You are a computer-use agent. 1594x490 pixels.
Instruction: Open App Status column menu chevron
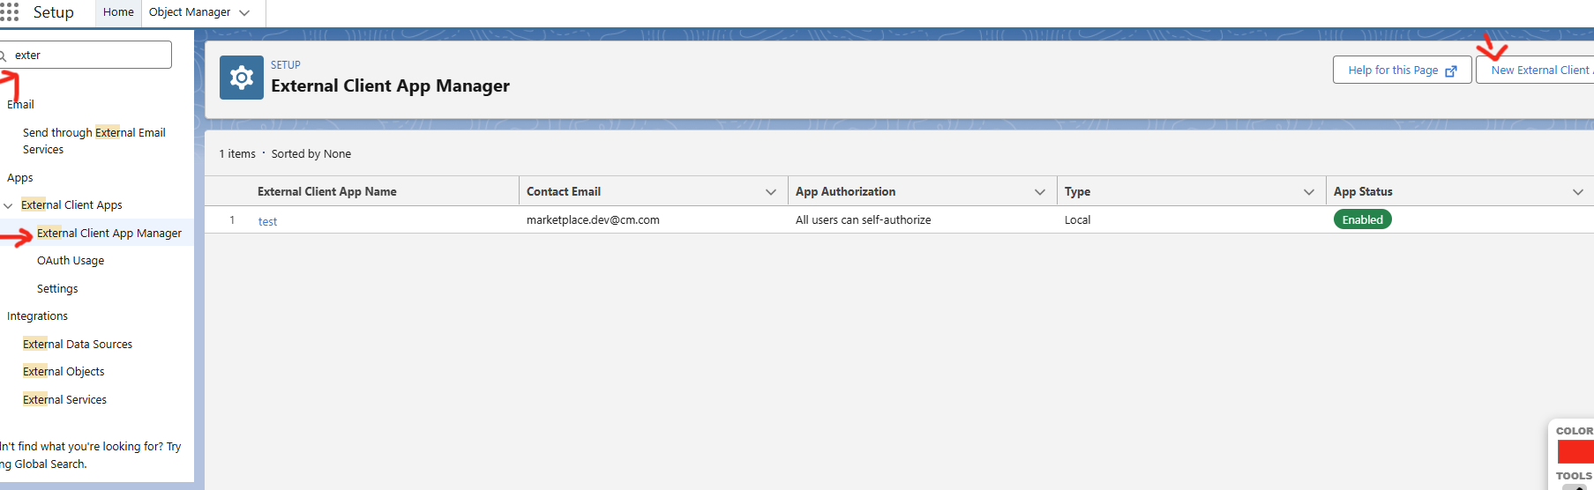point(1578,192)
